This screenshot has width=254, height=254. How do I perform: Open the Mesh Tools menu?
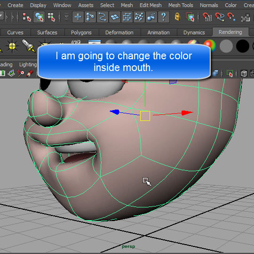[181, 5]
